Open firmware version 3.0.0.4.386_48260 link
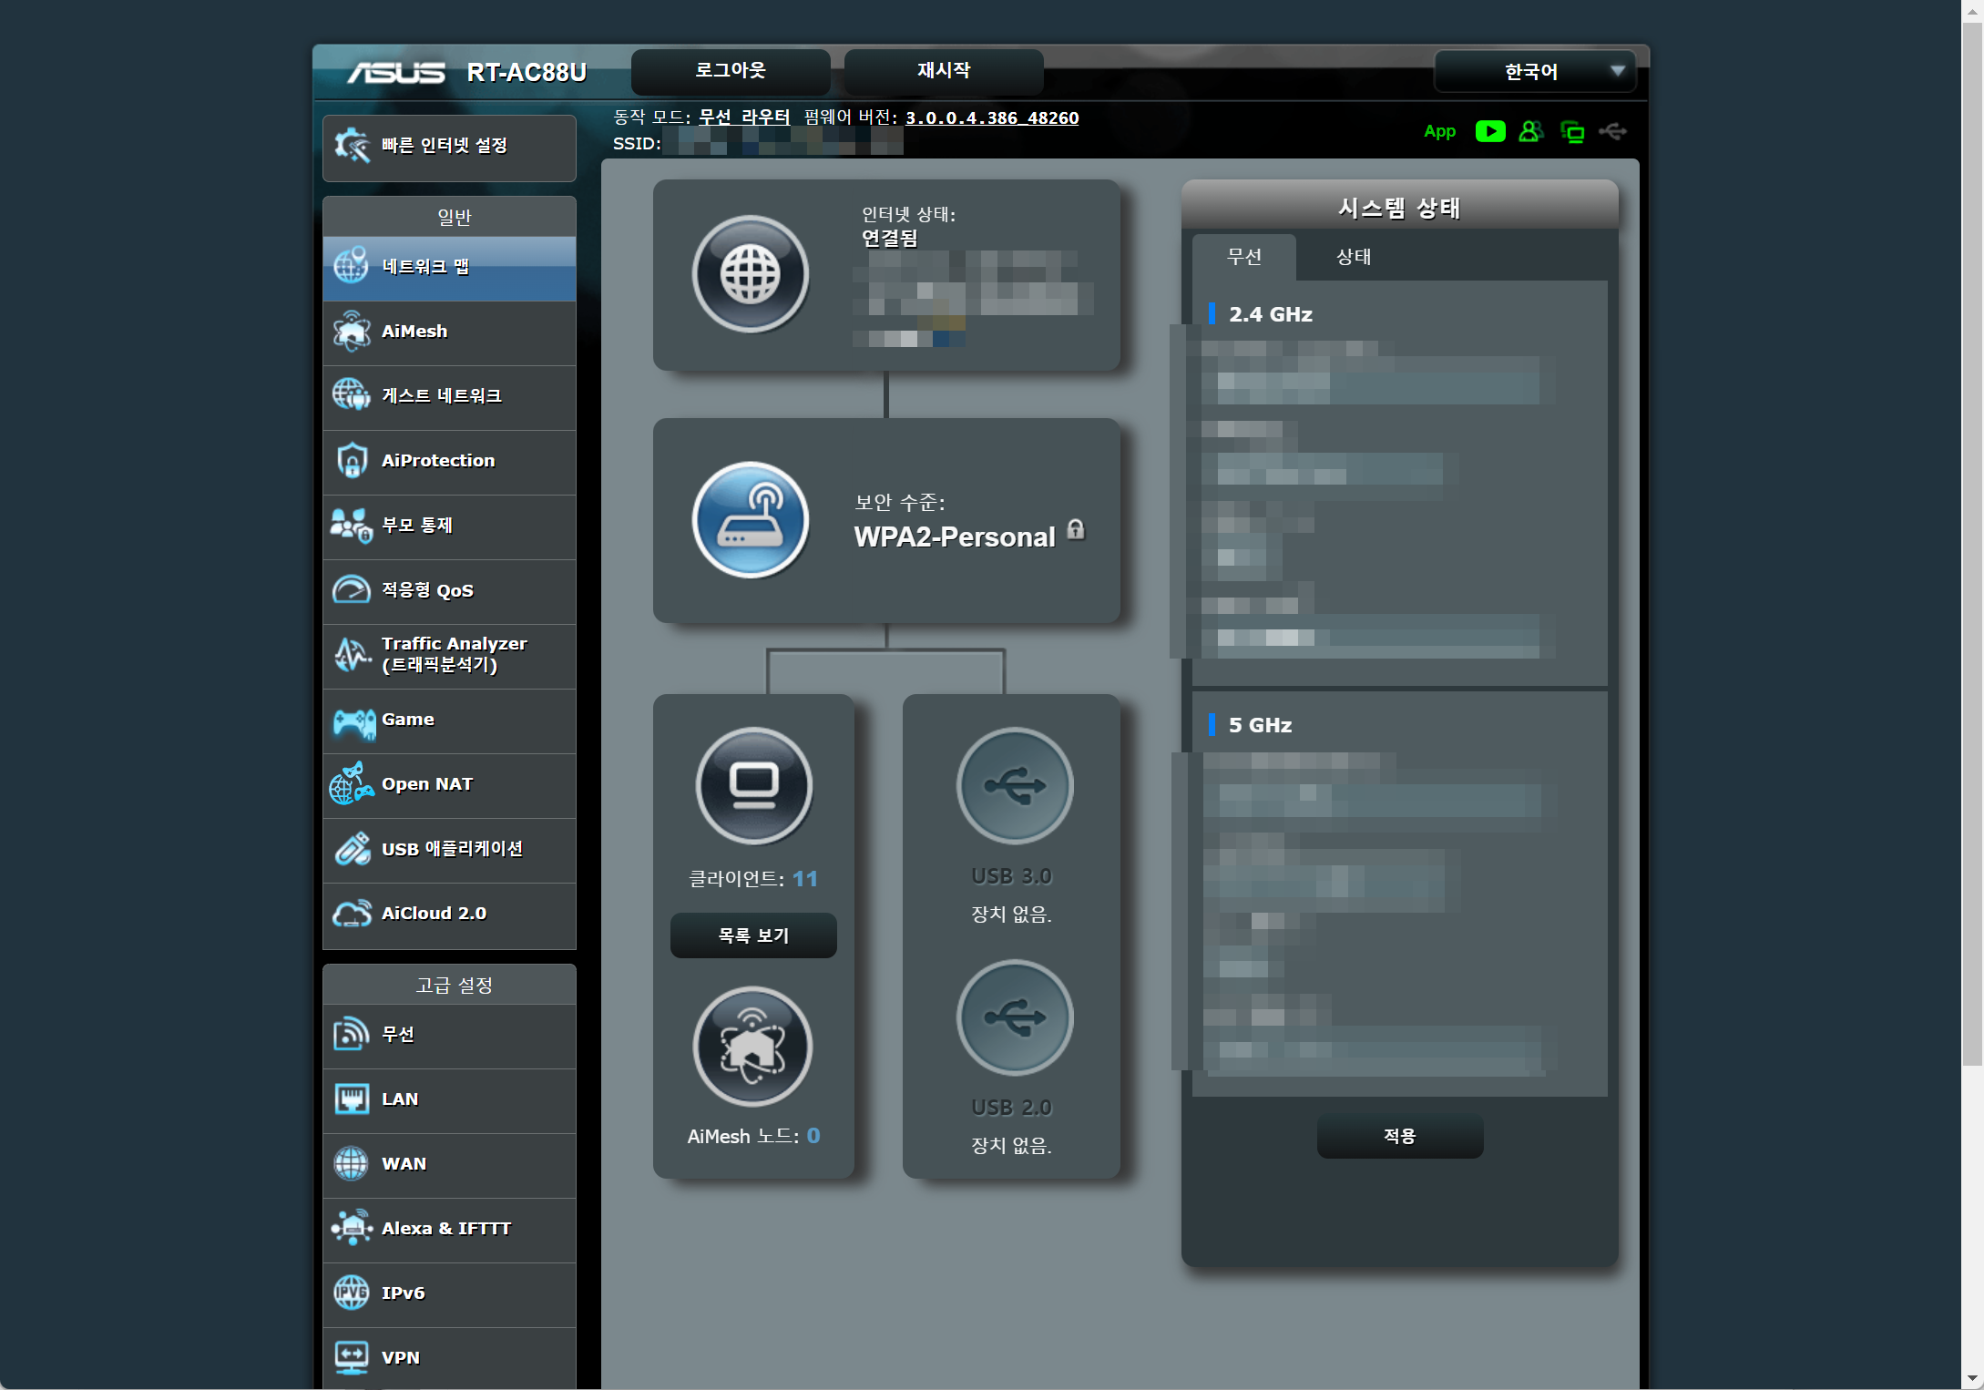 (x=992, y=118)
